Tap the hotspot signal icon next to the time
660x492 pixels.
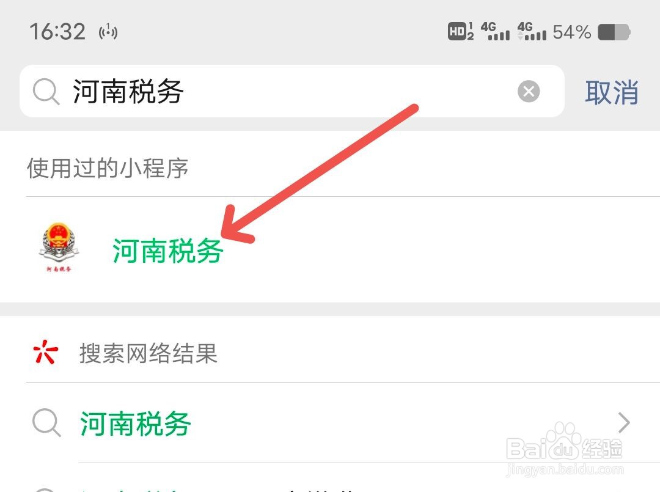click(x=108, y=32)
